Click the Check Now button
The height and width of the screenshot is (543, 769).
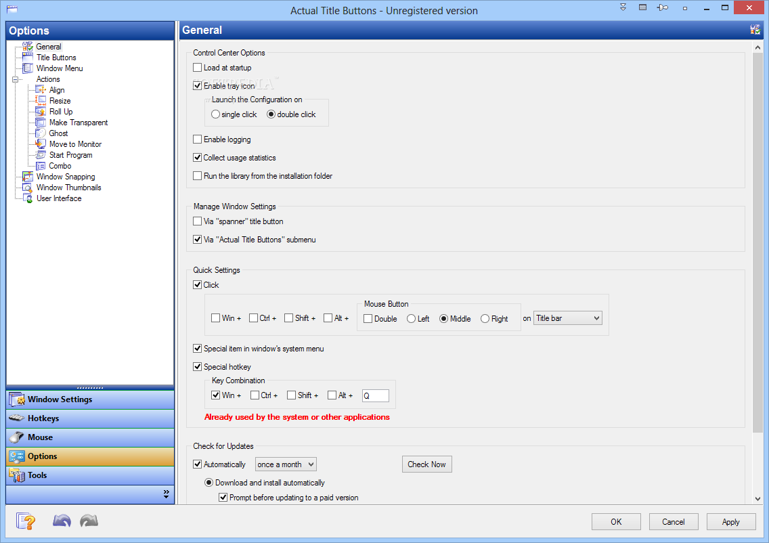(x=426, y=464)
